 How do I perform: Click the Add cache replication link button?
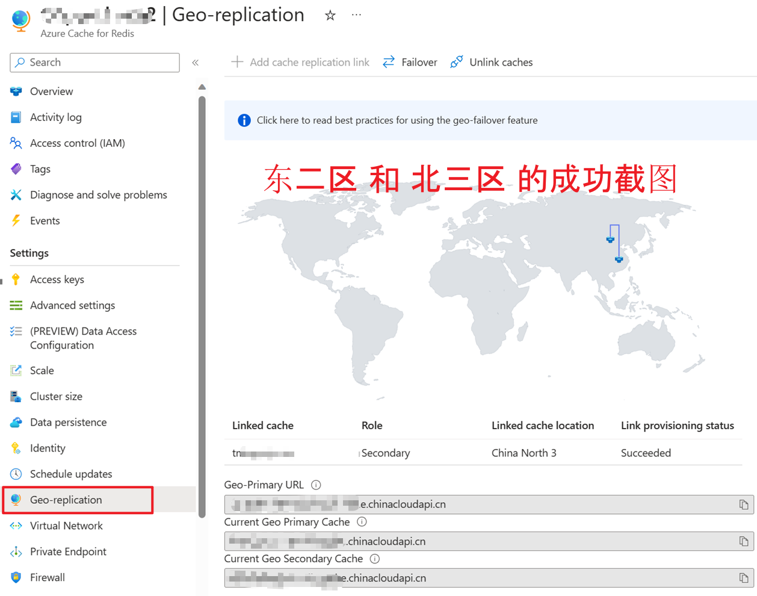tap(300, 62)
